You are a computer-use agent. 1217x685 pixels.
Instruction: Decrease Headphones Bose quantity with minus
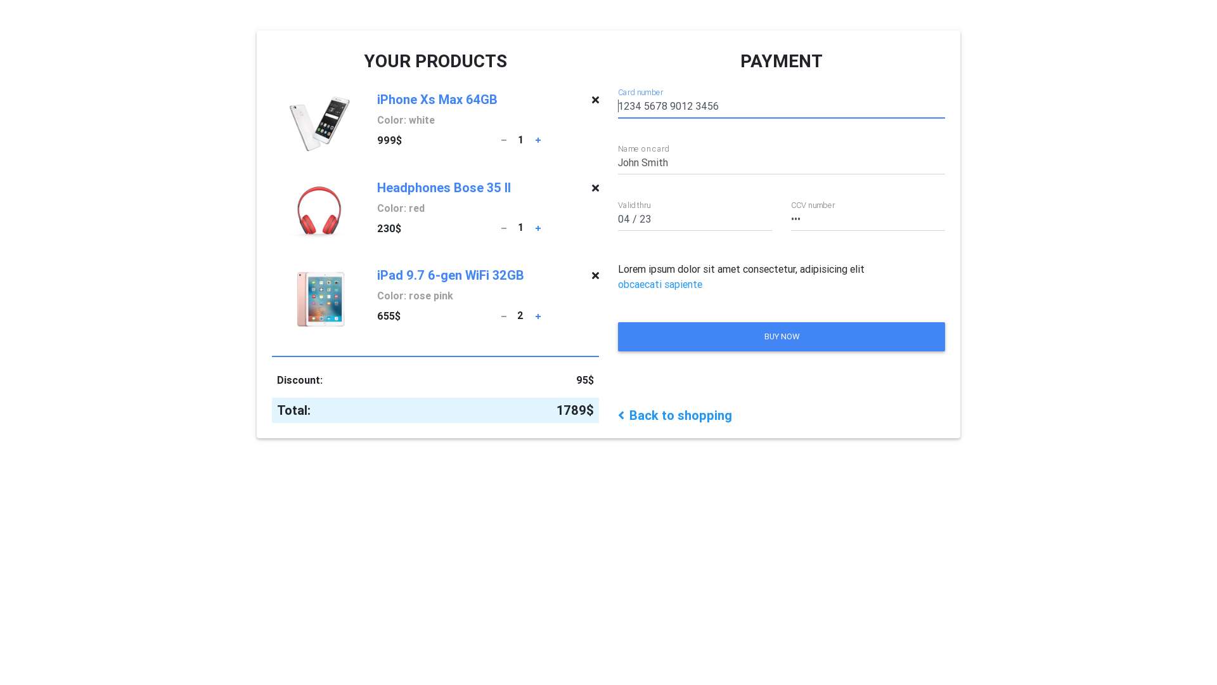coord(504,228)
